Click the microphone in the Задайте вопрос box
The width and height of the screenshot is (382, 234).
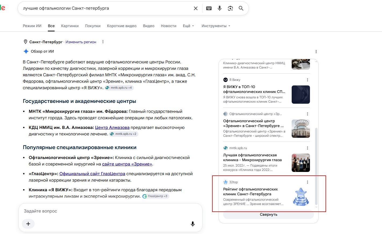(193, 224)
